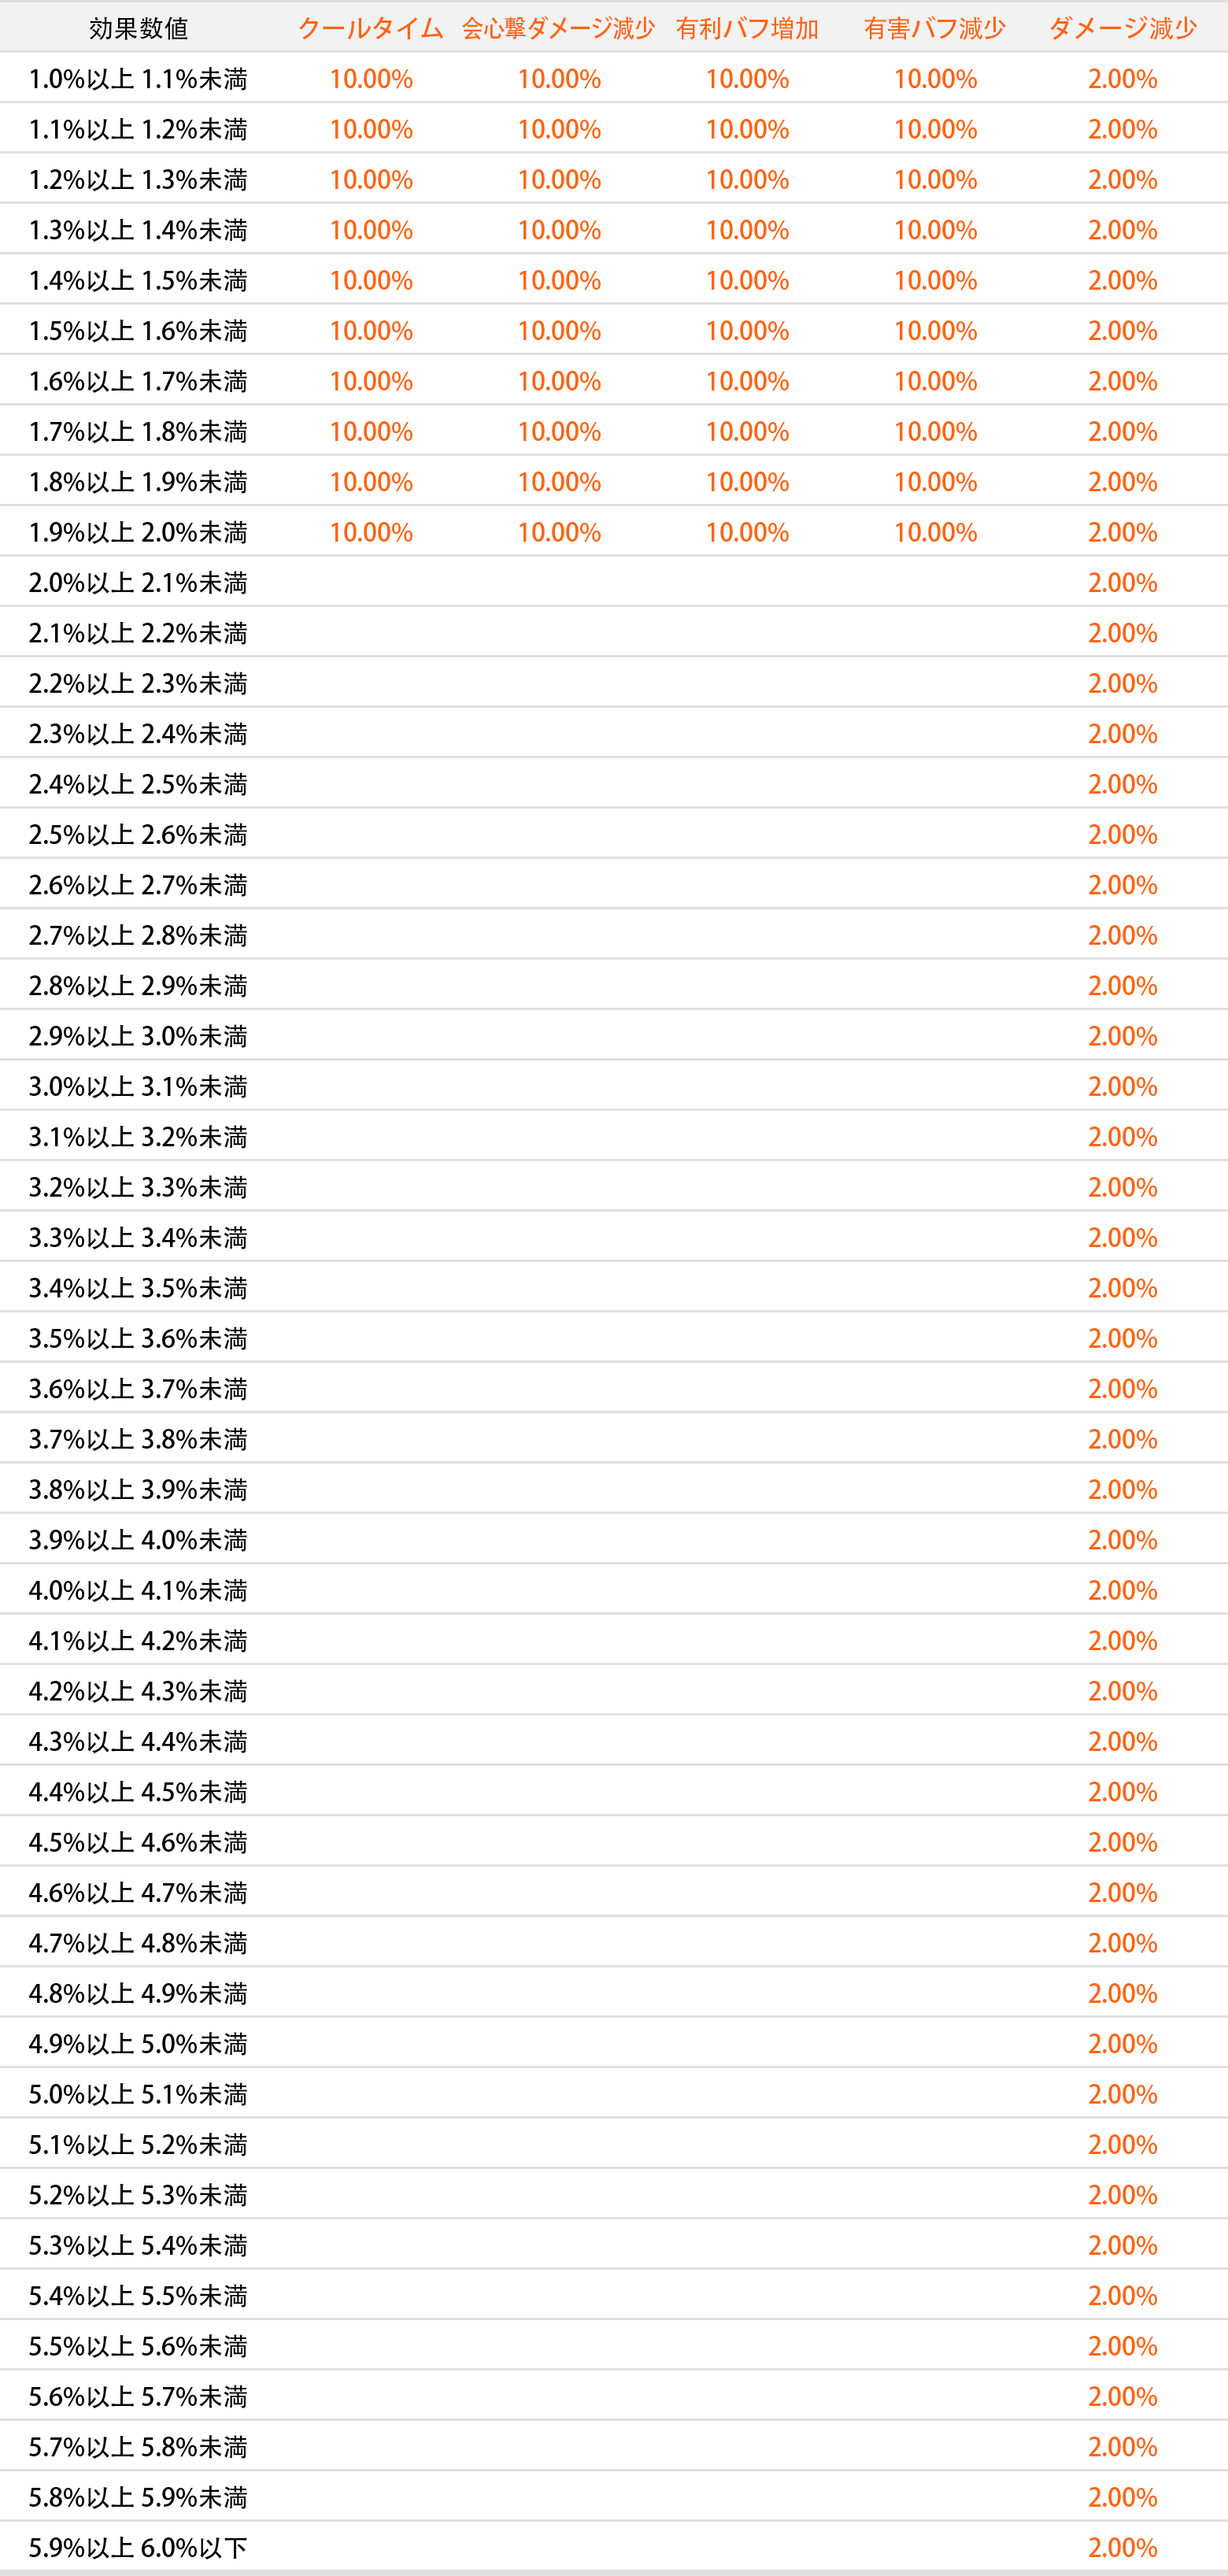This screenshot has height=2576, width=1228.
Task: Select the 有利バフ増加 column header
Action: point(747,28)
